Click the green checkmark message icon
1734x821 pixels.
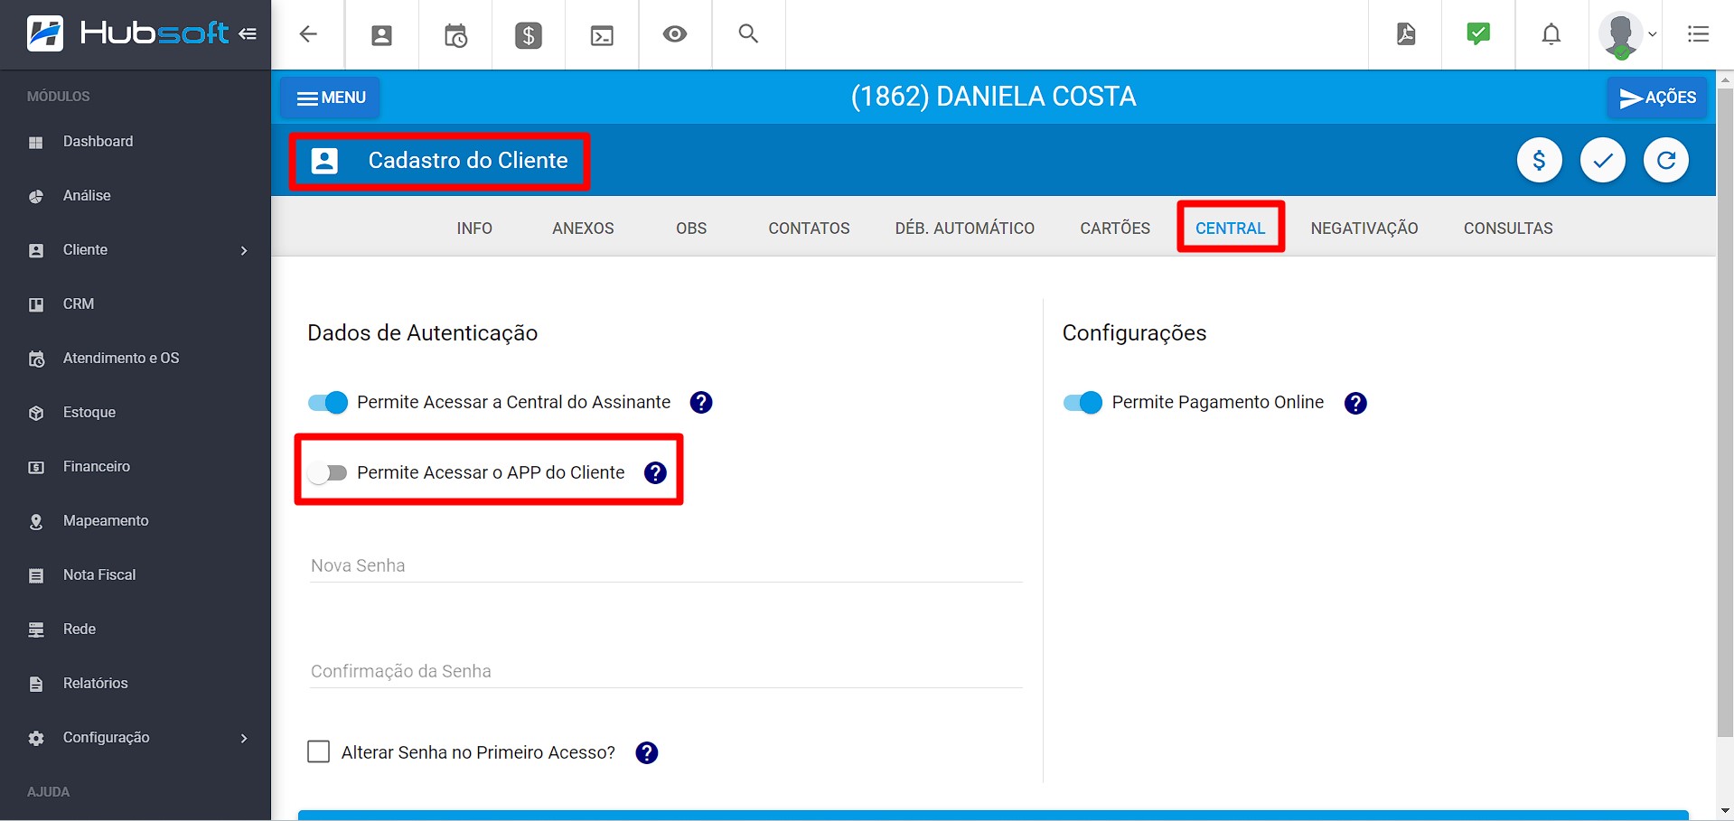point(1478,34)
